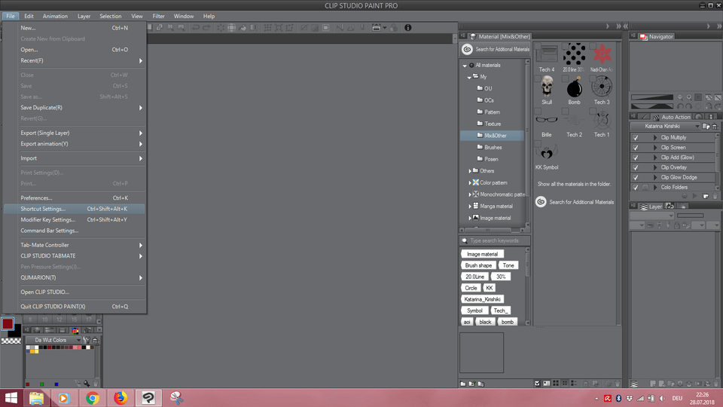Select the Bomb material icon
The width and height of the screenshot is (723, 407).
574,87
